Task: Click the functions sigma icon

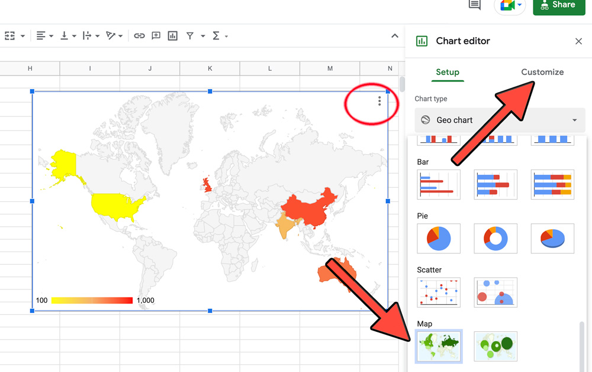Action: pyautogui.click(x=216, y=36)
